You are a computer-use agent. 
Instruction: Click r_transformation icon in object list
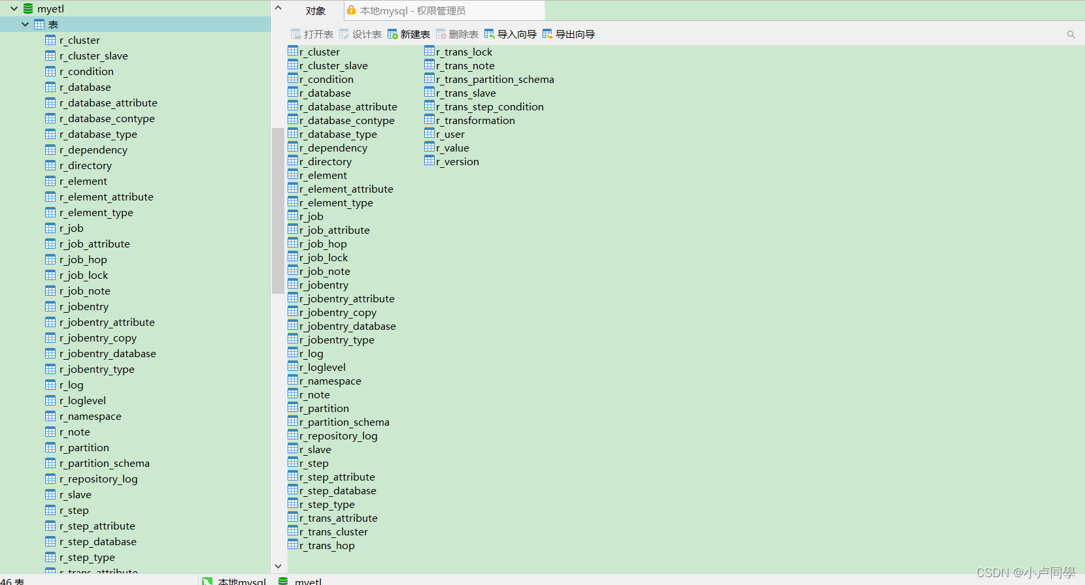pyautogui.click(x=429, y=119)
